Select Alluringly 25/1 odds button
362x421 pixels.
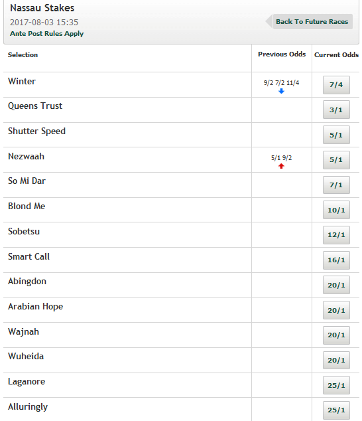tap(336, 410)
